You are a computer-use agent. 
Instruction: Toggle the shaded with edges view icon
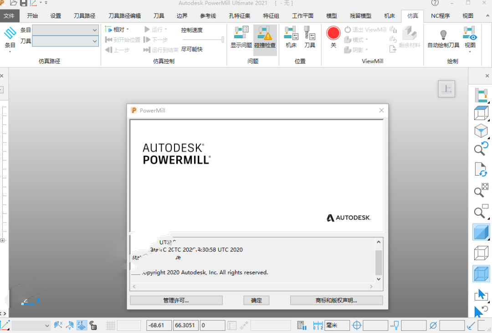pyautogui.click(x=481, y=273)
